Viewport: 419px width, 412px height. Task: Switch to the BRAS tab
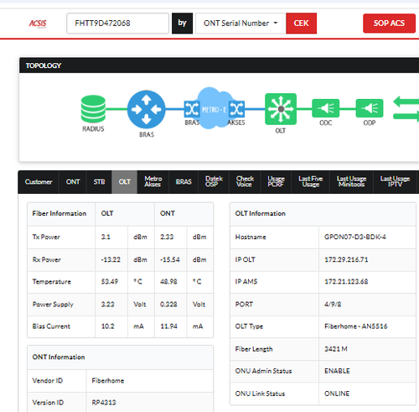click(184, 182)
